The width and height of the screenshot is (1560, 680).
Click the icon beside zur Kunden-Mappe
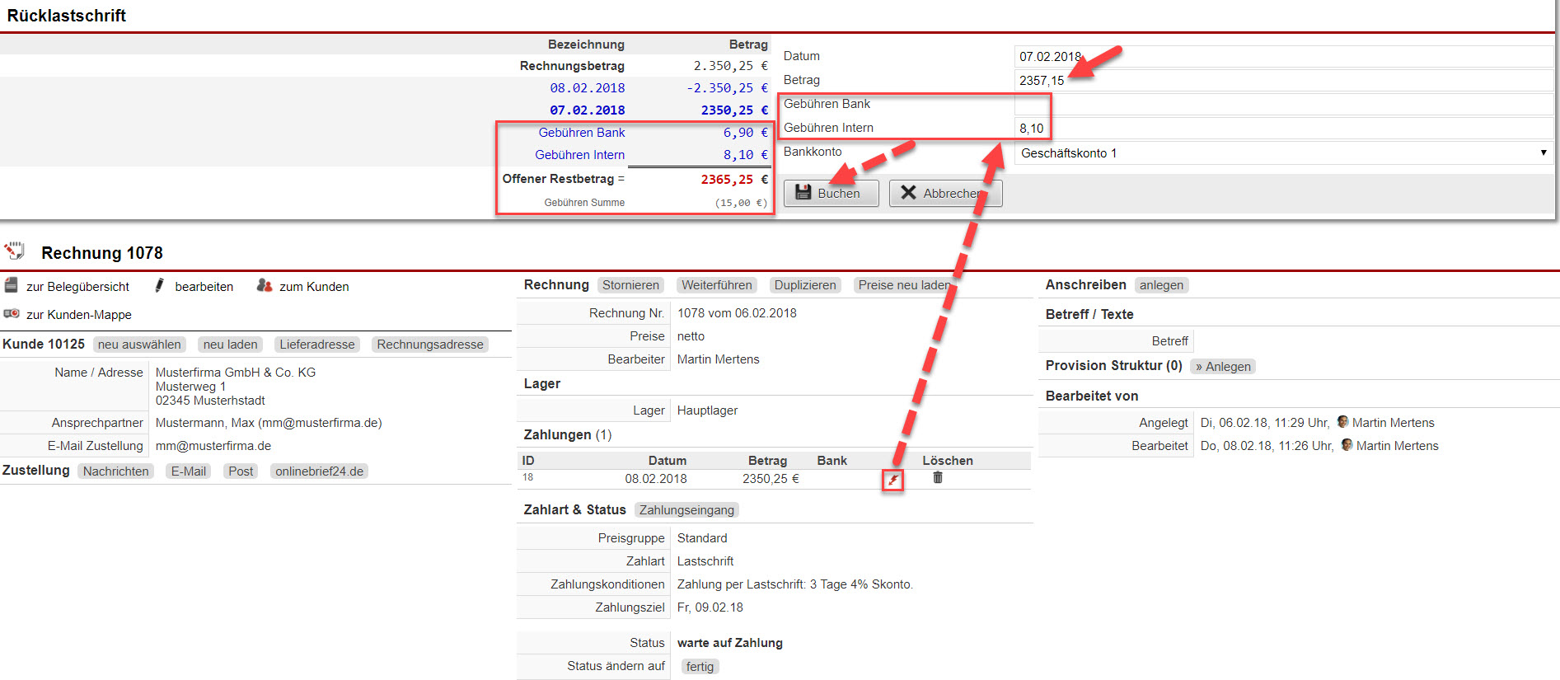(x=12, y=314)
